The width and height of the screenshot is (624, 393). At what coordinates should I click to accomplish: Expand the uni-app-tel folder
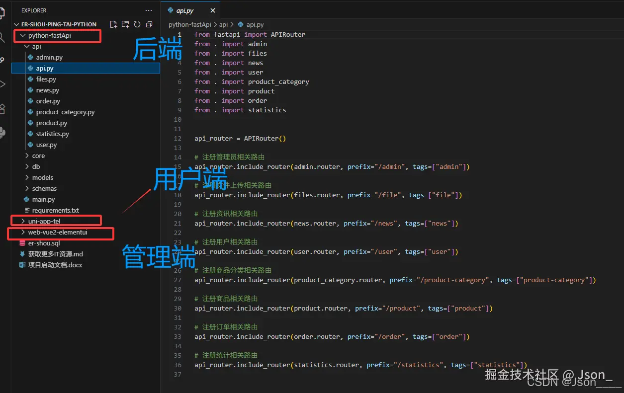pos(23,221)
